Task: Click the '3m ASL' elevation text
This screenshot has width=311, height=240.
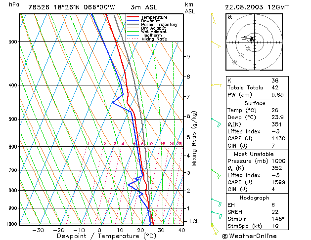Action: pyautogui.click(x=144, y=7)
